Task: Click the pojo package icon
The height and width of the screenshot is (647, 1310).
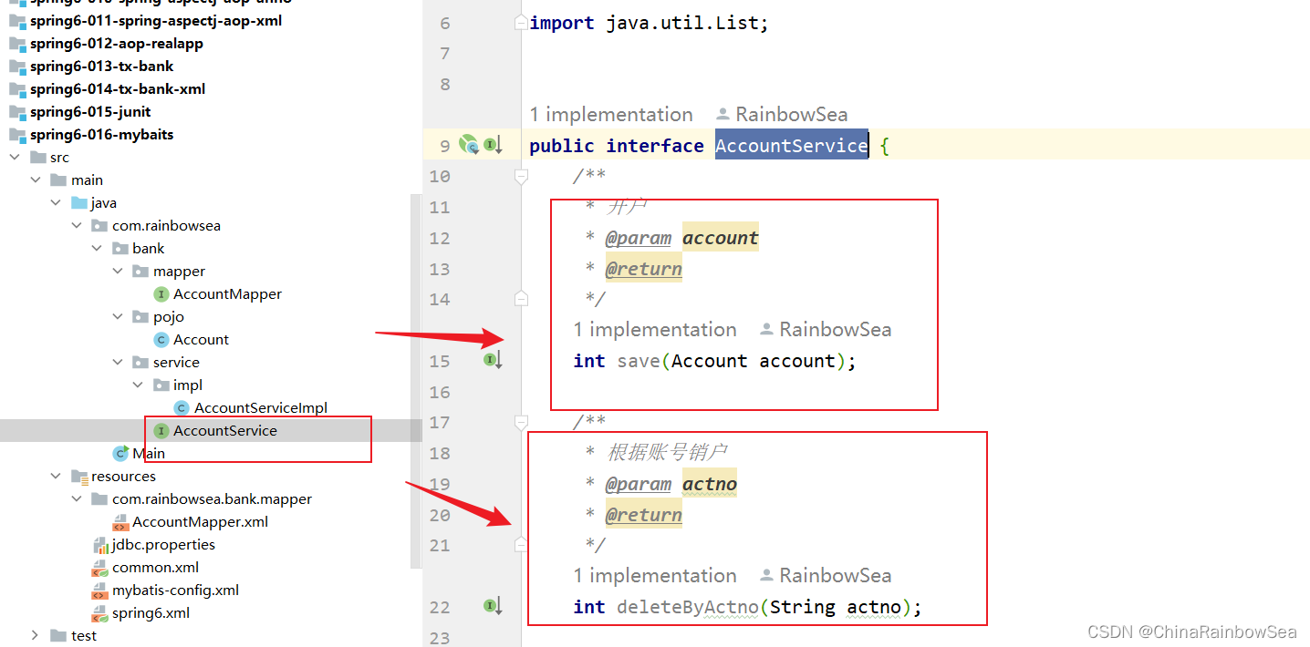Action: 140,317
